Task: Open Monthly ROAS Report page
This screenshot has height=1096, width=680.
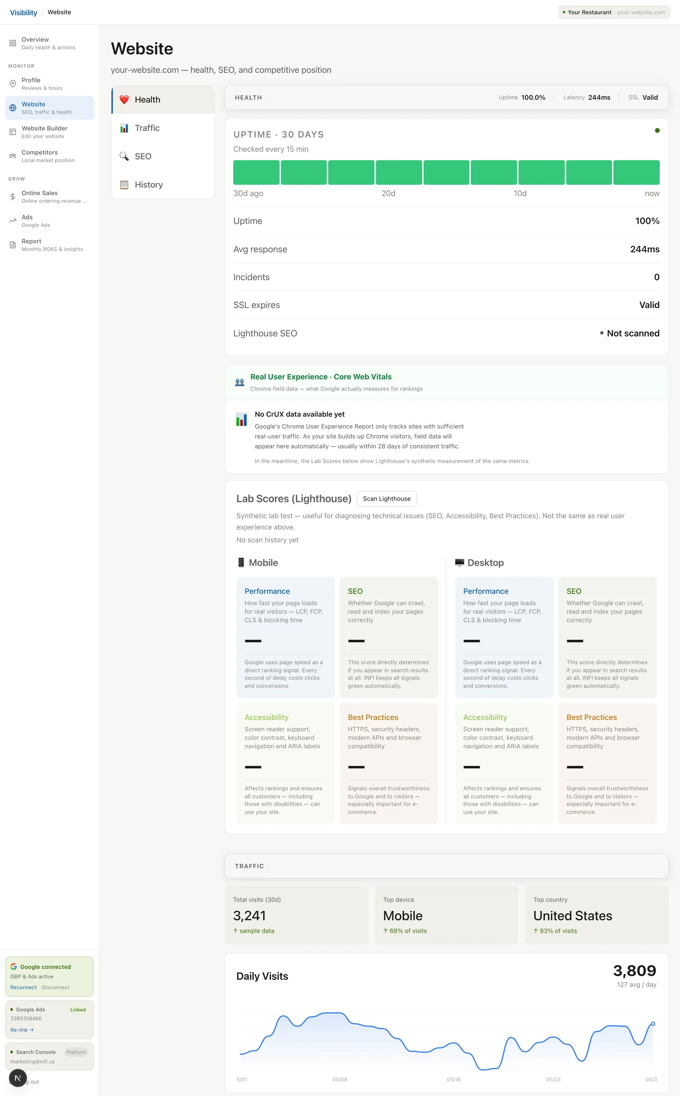Action: [49, 245]
